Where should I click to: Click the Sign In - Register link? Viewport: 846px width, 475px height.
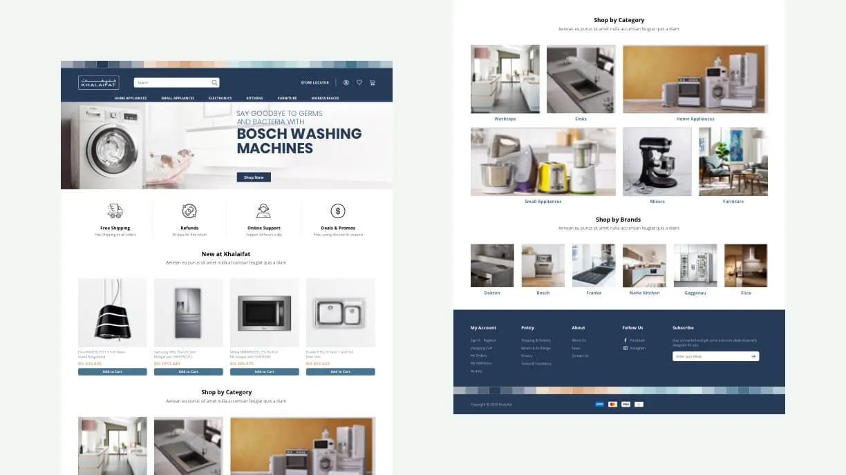tap(482, 340)
